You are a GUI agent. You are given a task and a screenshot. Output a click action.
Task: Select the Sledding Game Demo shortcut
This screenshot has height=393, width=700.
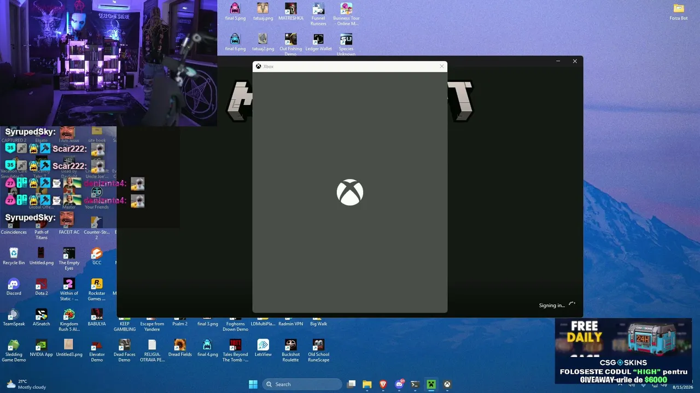pyautogui.click(x=14, y=350)
